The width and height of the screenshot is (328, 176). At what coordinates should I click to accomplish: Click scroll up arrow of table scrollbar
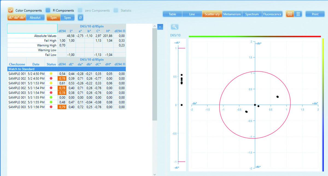(x=154, y=26)
